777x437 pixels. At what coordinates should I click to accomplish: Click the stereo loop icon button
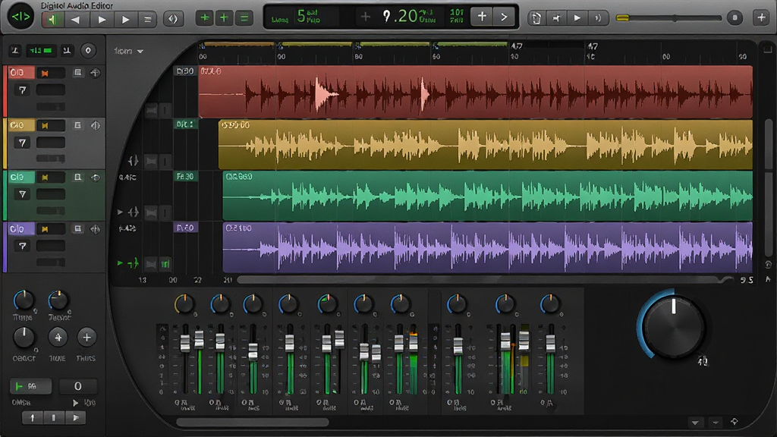click(173, 19)
